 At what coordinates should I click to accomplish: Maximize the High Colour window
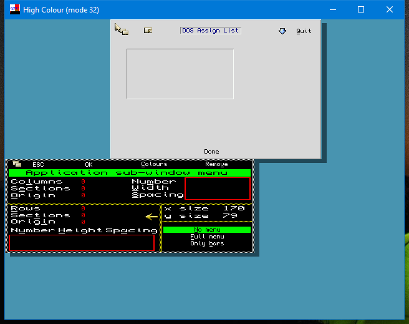361,9
